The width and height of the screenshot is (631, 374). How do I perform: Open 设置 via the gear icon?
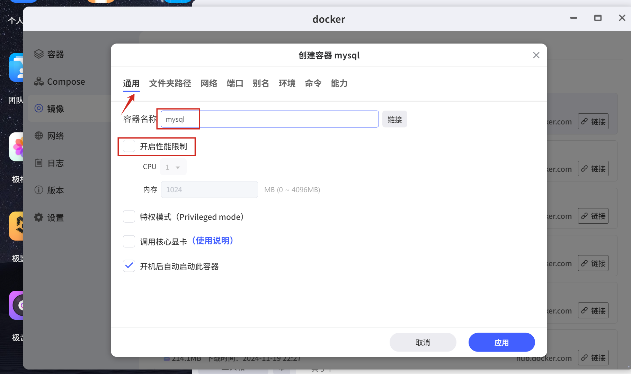39,217
